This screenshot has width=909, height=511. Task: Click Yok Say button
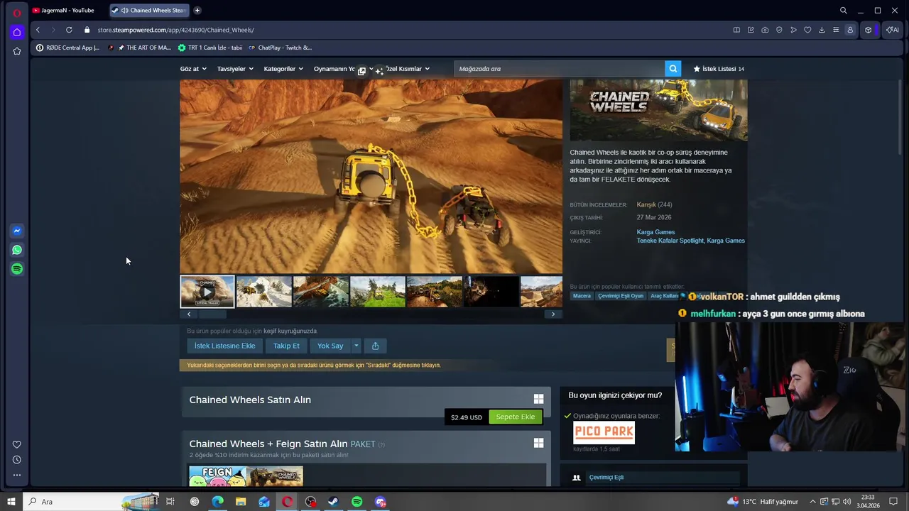point(330,346)
